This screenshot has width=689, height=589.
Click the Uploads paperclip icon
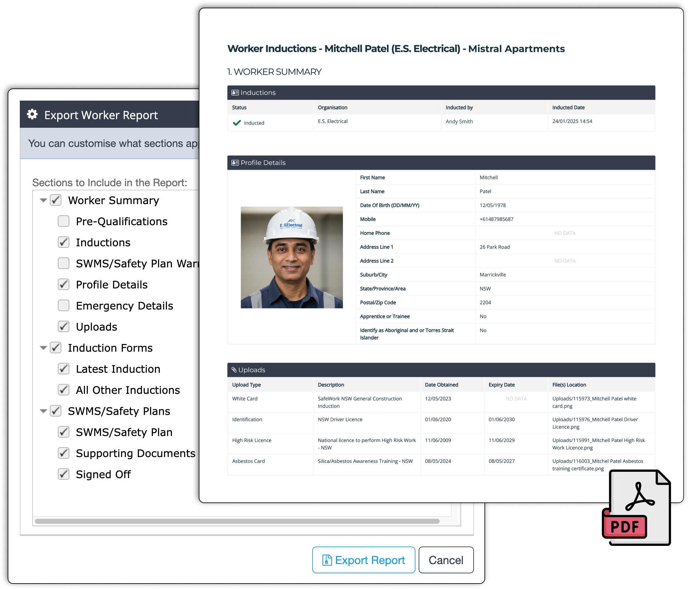coord(234,370)
